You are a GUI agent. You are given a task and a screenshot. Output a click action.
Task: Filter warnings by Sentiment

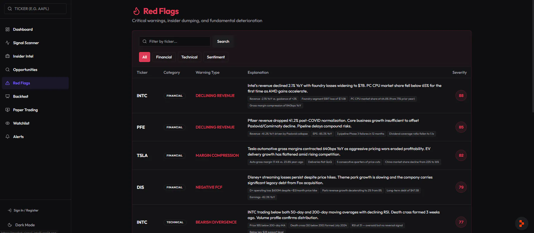click(216, 57)
